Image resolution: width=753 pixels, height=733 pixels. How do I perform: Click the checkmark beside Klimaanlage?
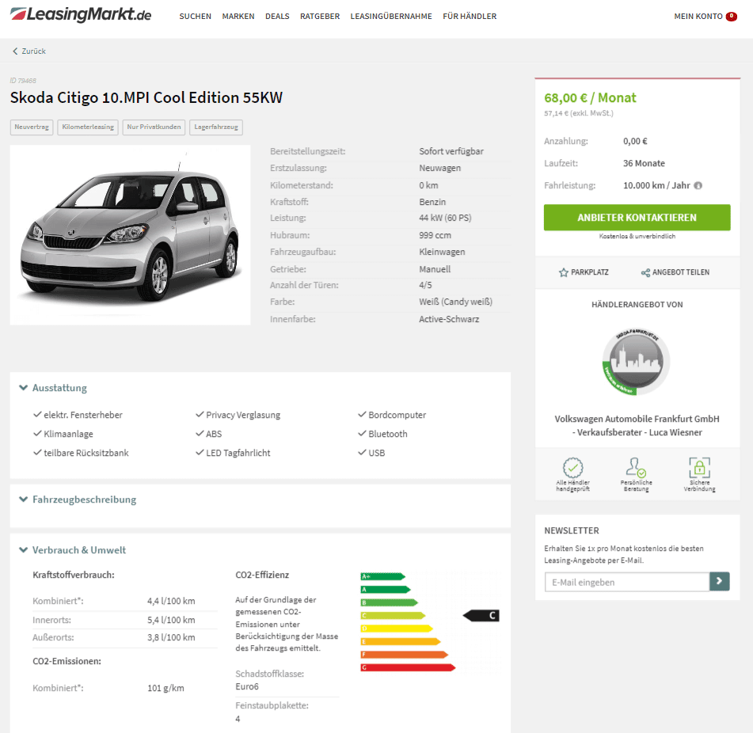pos(37,434)
